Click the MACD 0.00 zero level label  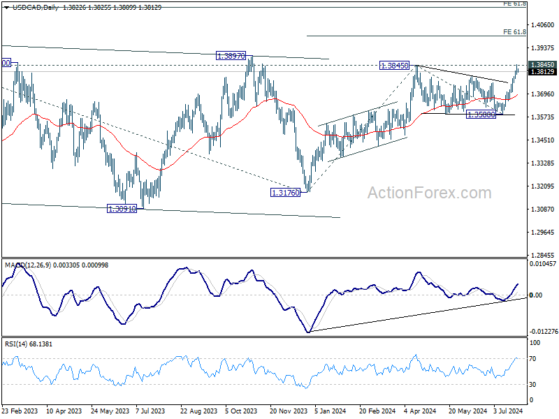pos(536,295)
